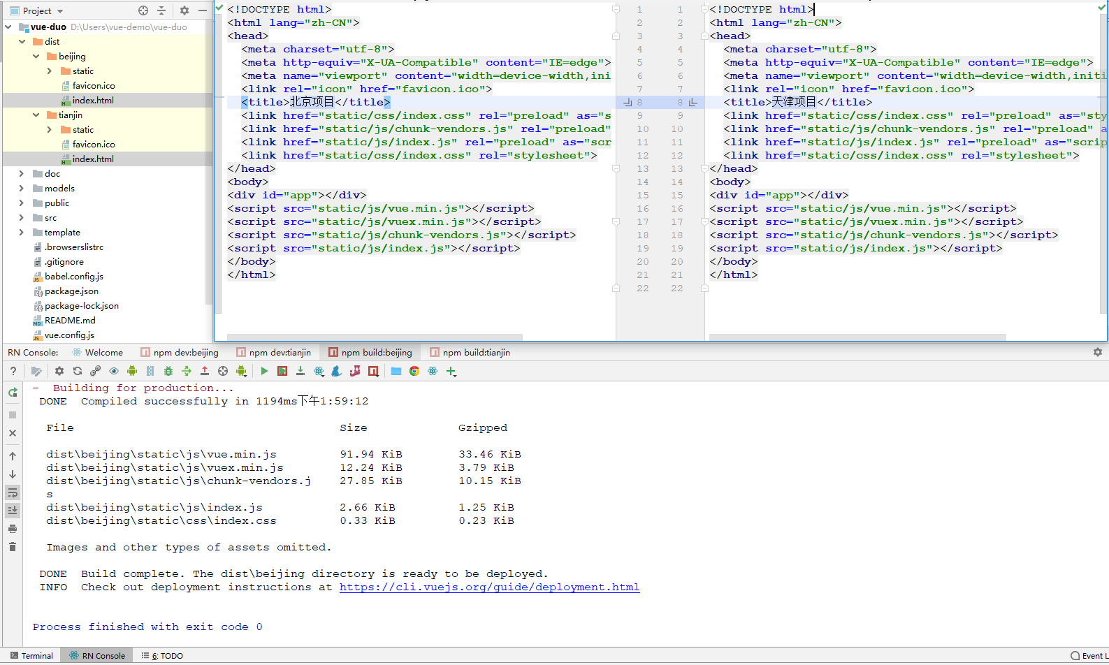Select favicon.ico under beijing
This screenshot has height=665, width=1109.
pyautogui.click(x=94, y=86)
